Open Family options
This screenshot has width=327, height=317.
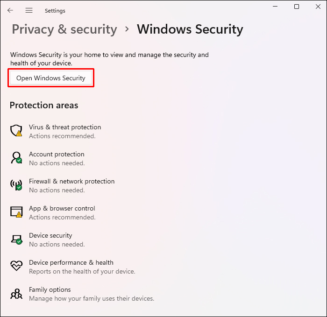coord(50,289)
